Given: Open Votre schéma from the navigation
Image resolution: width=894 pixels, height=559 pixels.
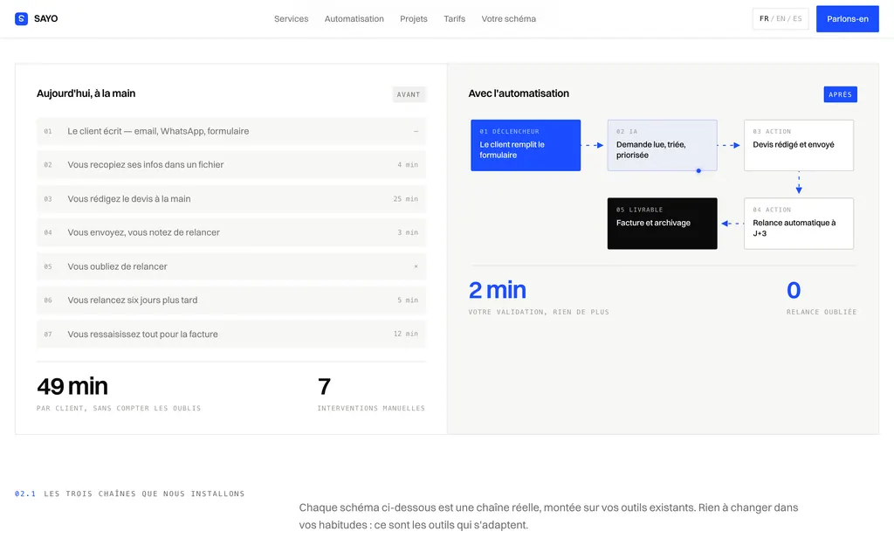Looking at the screenshot, I should pyautogui.click(x=509, y=19).
